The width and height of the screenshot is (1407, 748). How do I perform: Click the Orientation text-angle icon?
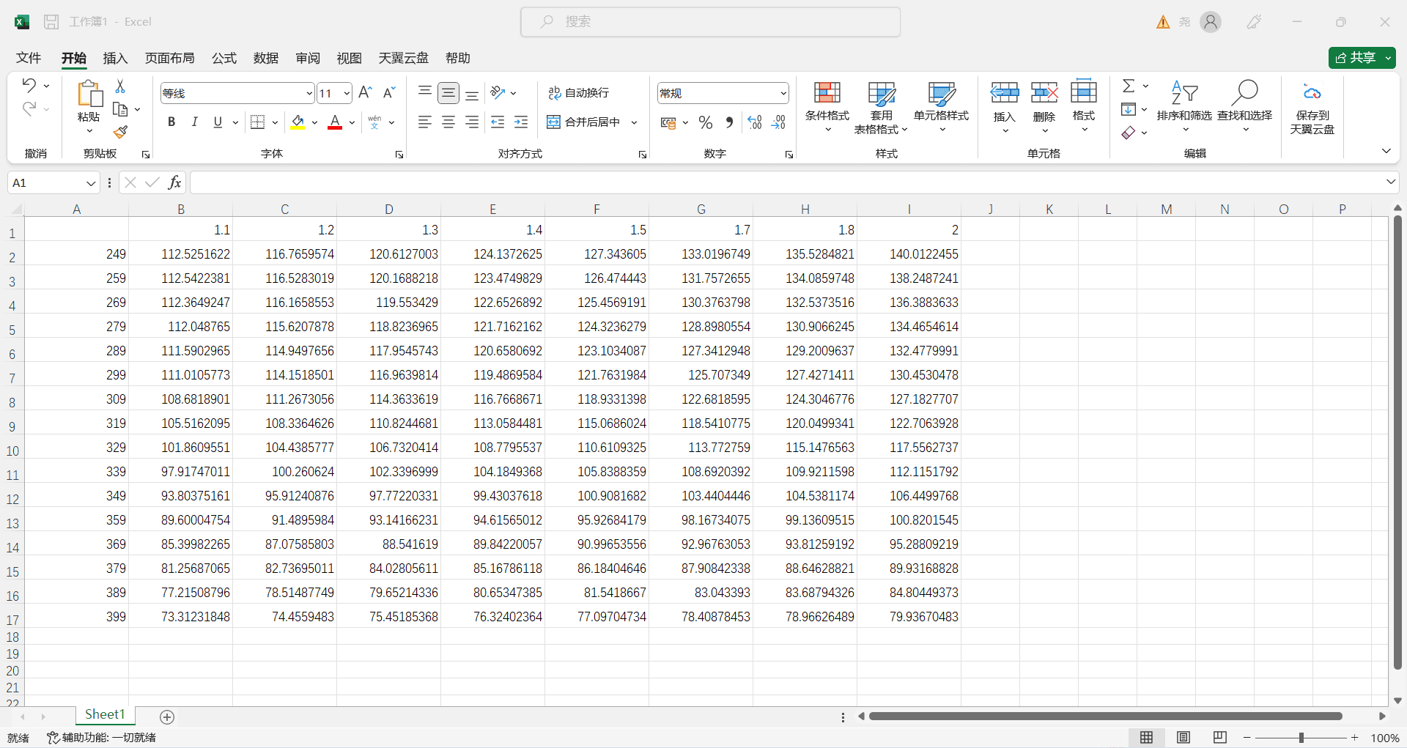point(498,92)
